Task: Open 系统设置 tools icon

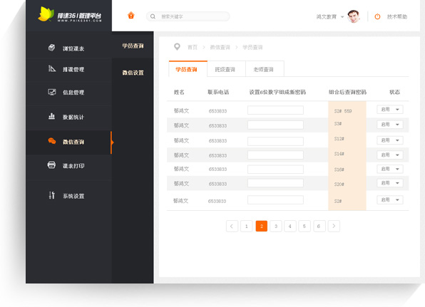Action: [51, 195]
